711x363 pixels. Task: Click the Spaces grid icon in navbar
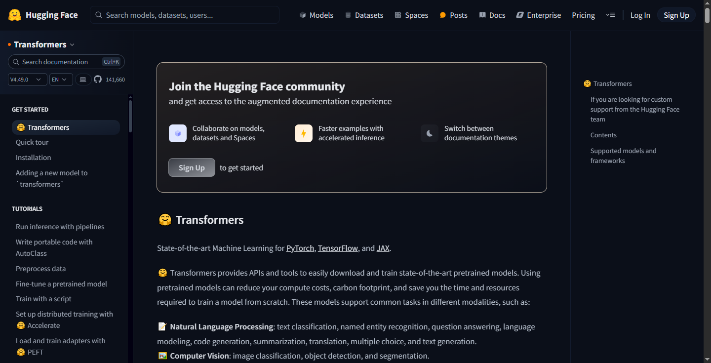[x=398, y=15]
